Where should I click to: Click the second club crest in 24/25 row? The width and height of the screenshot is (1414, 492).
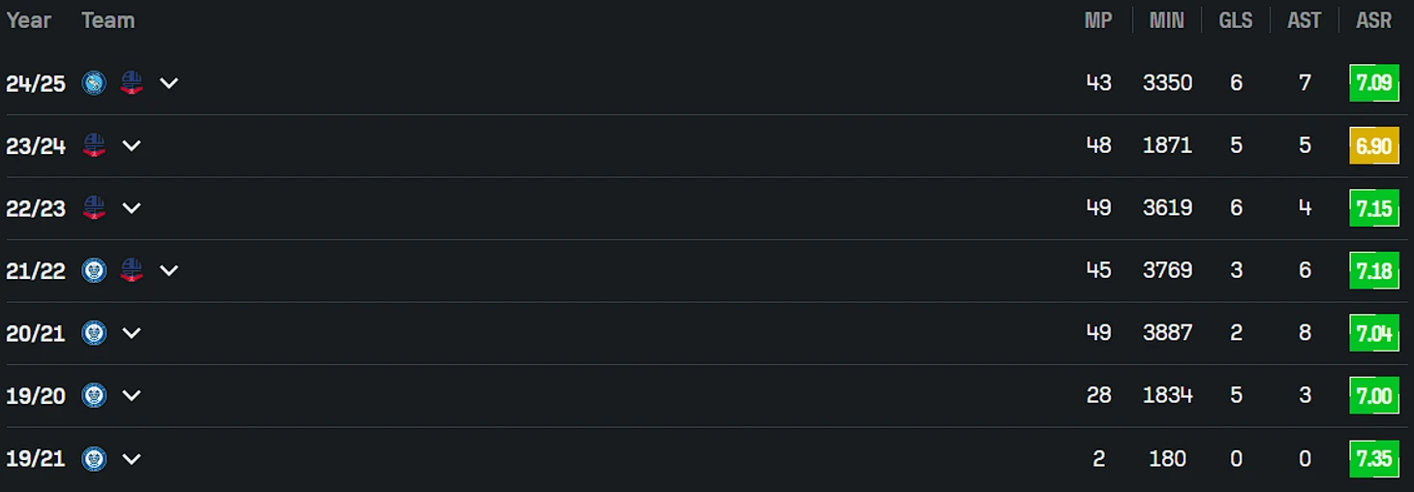click(x=132, y=83)
